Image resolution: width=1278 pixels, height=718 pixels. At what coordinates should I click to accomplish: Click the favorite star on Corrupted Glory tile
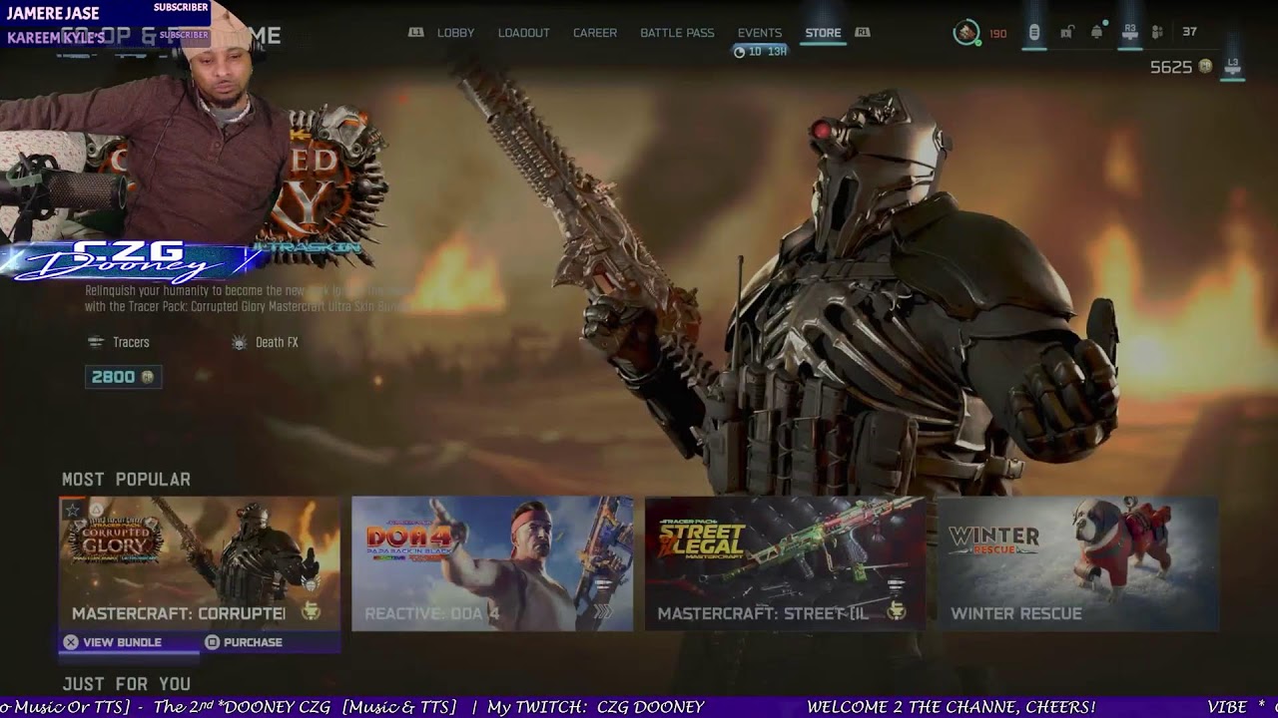tap(72, 510)
